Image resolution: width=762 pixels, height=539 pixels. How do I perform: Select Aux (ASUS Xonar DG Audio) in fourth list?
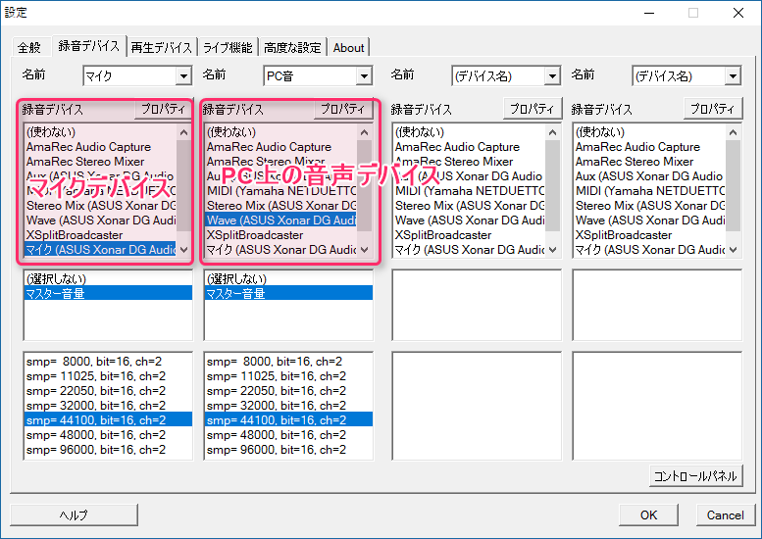pos(650,176)
